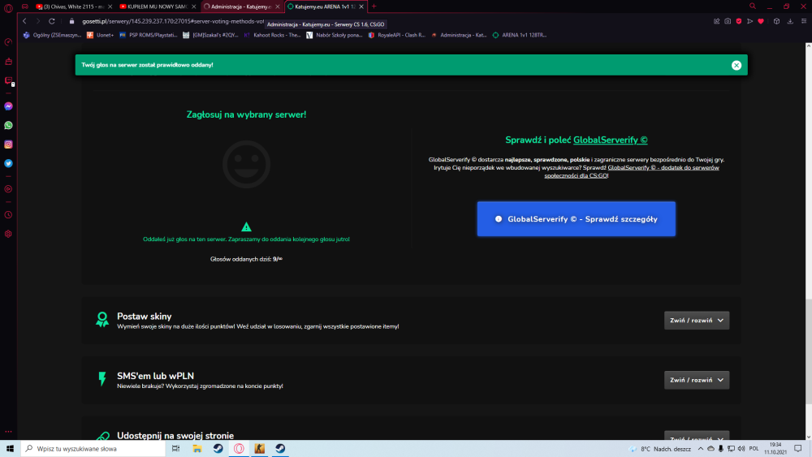Open the Kahoot Rocks bookmark

coord(272,35)
